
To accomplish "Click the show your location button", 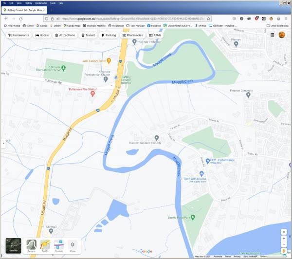I will pos(284,232).
